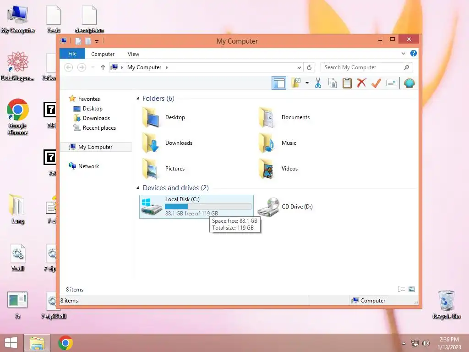The width and height of the screenshot is (469, 352).
Task: Open the My Computer desktop icon
Action: coord(18,19)
